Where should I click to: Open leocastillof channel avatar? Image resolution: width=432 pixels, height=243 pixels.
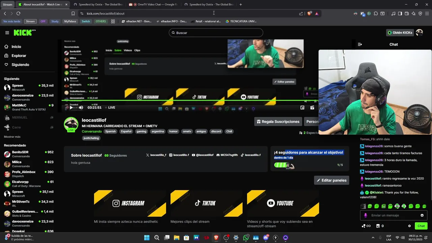pyautogui.click(x=71, y=124)
